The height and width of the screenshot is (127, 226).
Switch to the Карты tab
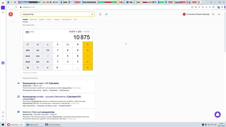(49, 19)
